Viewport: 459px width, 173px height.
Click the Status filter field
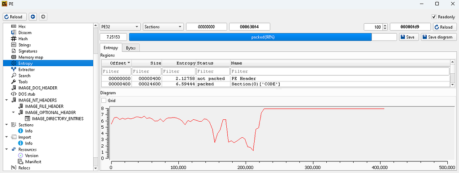pyautogui.click(x=213, y=71)
